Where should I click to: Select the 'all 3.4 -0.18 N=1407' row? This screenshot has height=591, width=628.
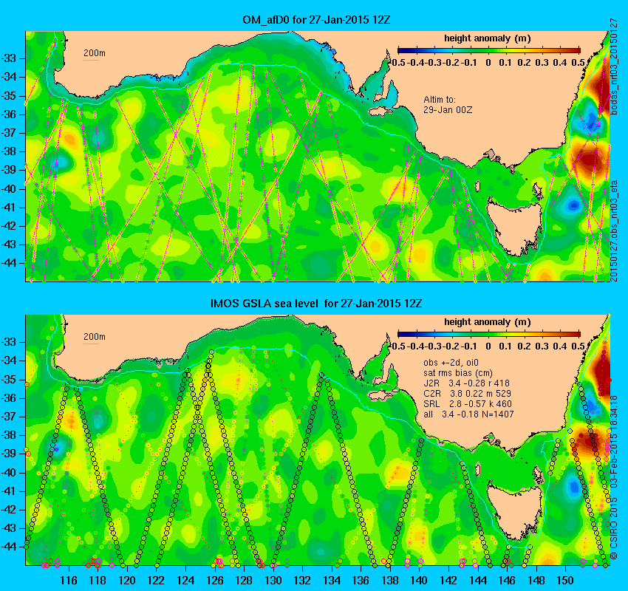click(x=468, y=414)
